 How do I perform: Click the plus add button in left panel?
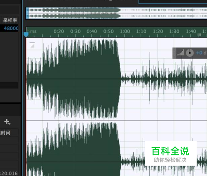pyautogui.click(x=7, y=122)
